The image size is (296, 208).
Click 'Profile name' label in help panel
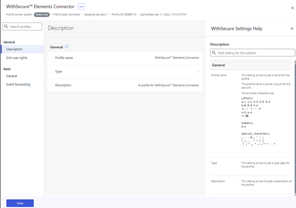coord(219,75)
